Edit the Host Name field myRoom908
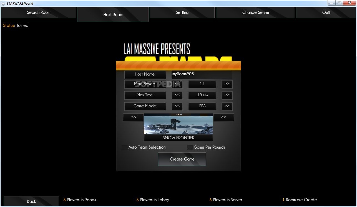This screenshot has height=207, width=357. click(202, 74)
